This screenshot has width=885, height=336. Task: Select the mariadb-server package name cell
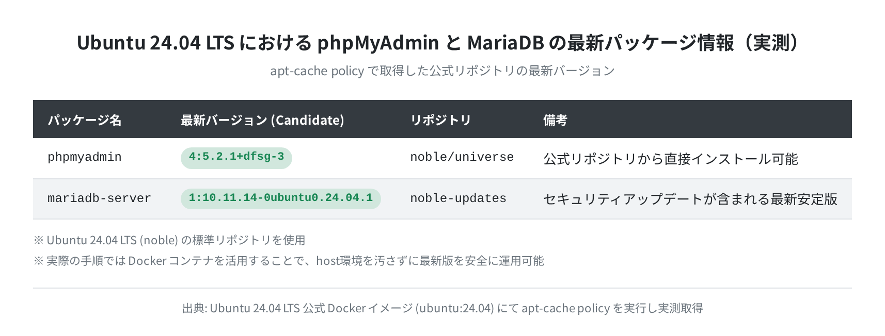99,198
